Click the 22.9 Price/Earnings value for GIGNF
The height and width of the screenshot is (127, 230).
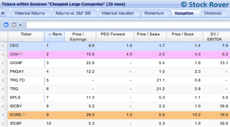click(90, 63)
